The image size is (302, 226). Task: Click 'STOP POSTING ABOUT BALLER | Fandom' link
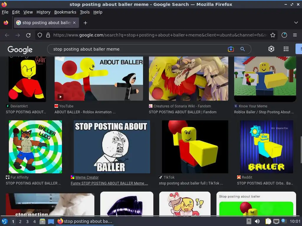[x=183, y=112]
